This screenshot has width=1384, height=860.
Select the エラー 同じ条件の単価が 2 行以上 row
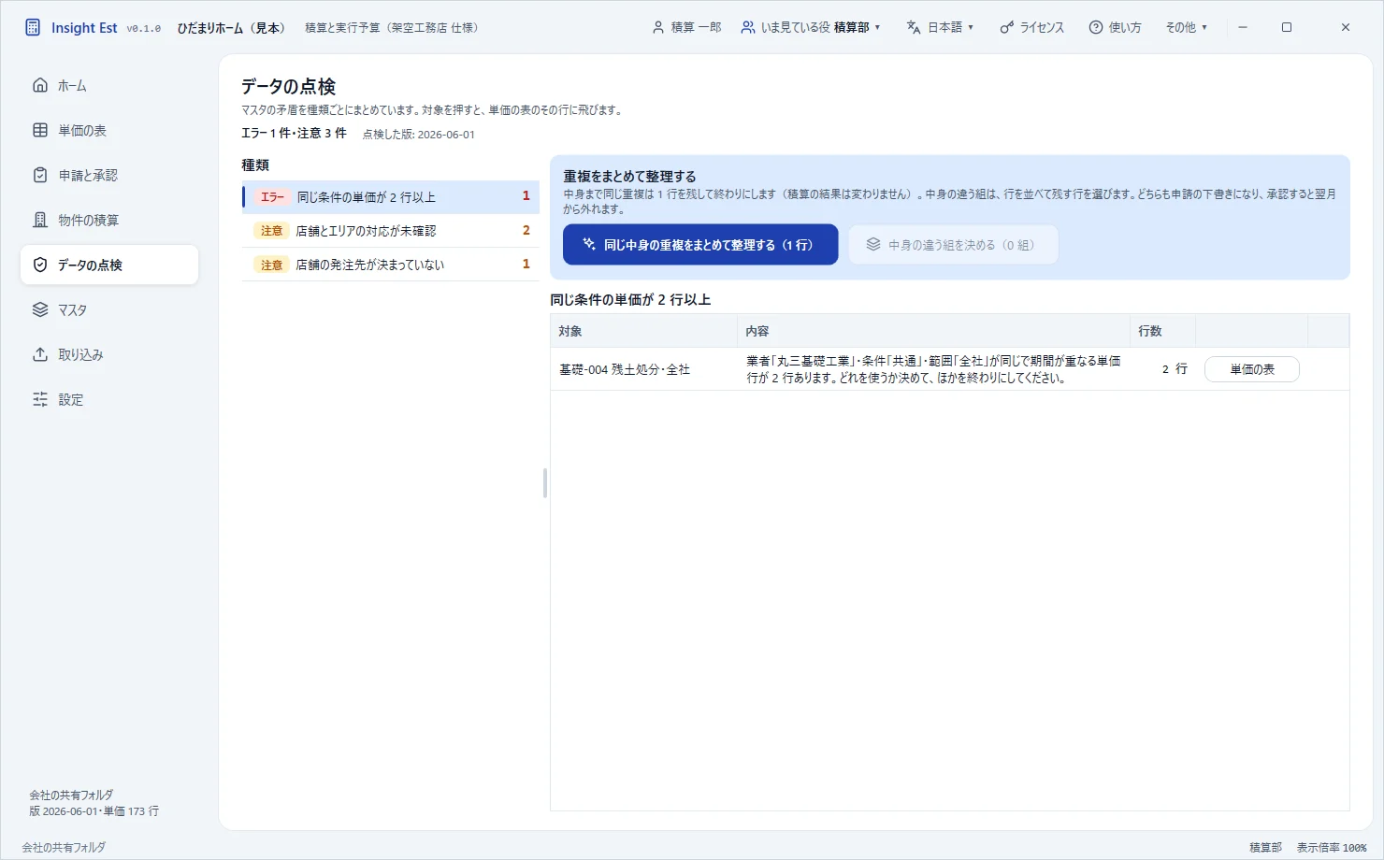click(x=391, y=197)
